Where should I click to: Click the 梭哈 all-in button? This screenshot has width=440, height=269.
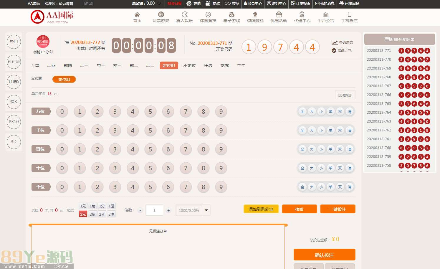[x=299, y=209]
